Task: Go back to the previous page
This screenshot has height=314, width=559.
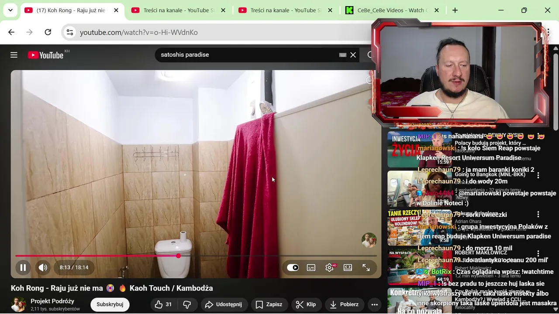Action: (x=11, y=32)
